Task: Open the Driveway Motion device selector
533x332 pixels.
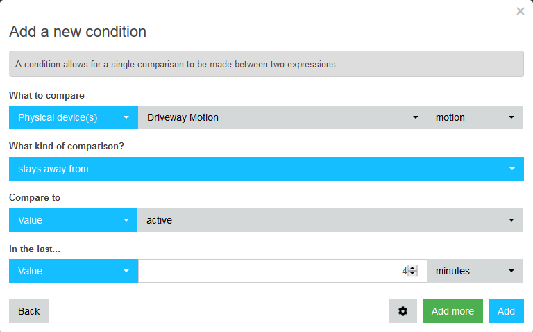Action: point(282,117)
